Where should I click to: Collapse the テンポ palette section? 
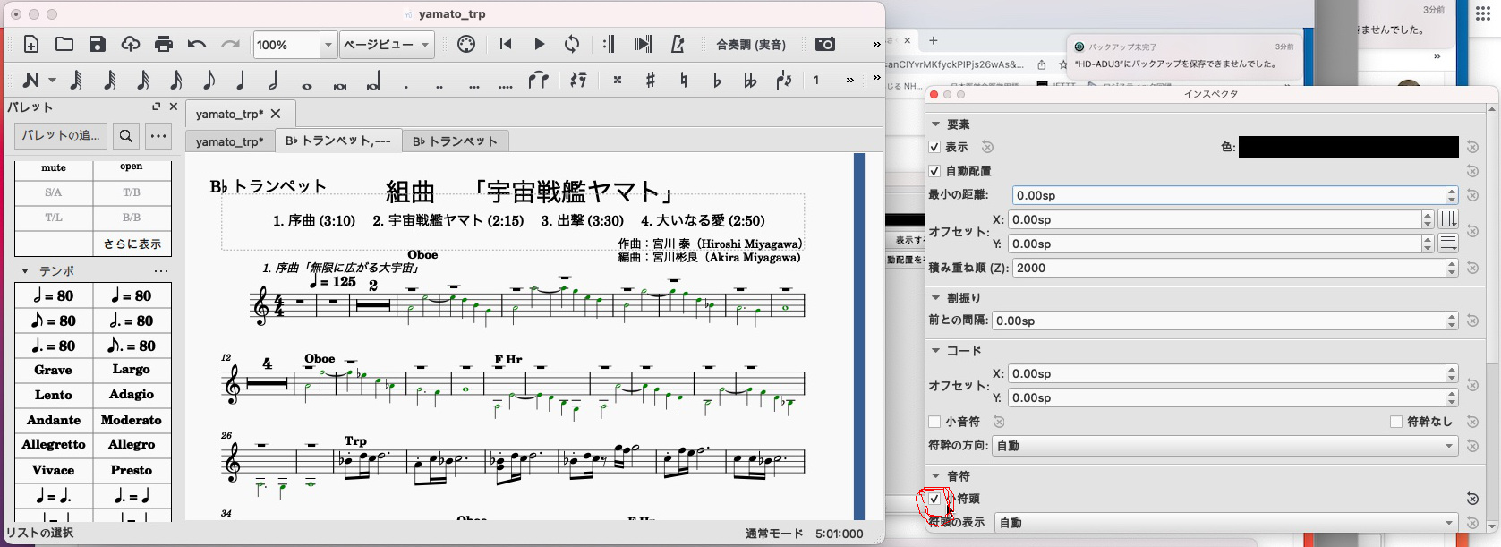(x=26, y=271)
